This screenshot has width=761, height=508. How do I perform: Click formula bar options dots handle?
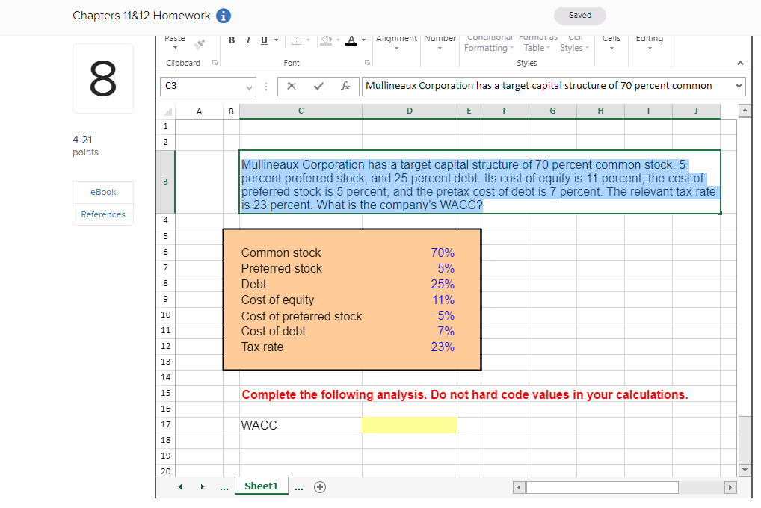(x=266, y=87)
